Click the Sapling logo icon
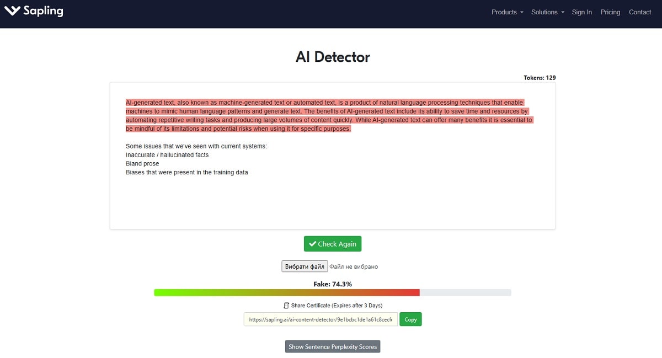 point(11,10)
